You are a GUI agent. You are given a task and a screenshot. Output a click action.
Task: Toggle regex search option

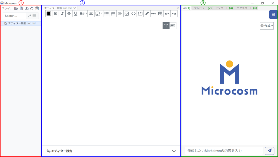tap(29, 16)
